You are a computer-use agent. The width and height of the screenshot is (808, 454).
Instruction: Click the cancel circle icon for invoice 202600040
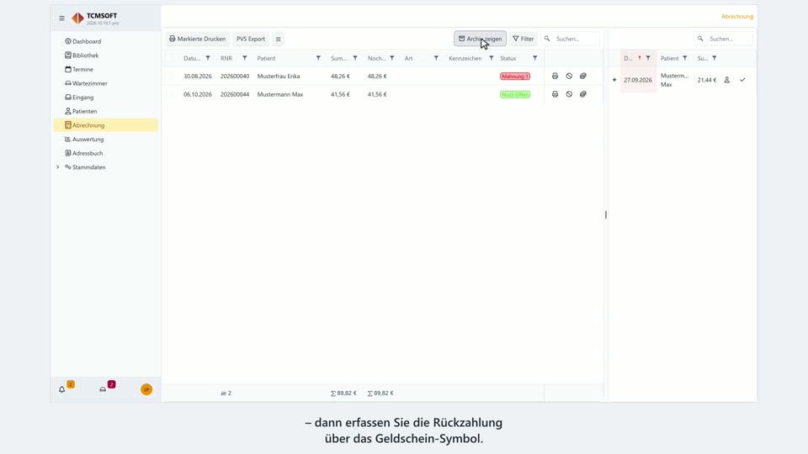tap(569, 77)
